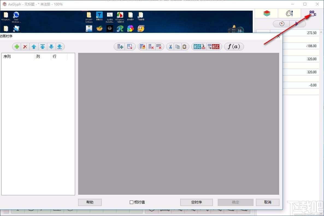This screenshot has width=324, height=216.
Task: Open the layers stack tab icon
Action: tap(267, 13)
